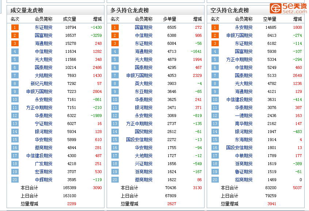The height and width of the screenshot is (211, 309).
Task: Select change value -1641
Action: click(196, 51)
